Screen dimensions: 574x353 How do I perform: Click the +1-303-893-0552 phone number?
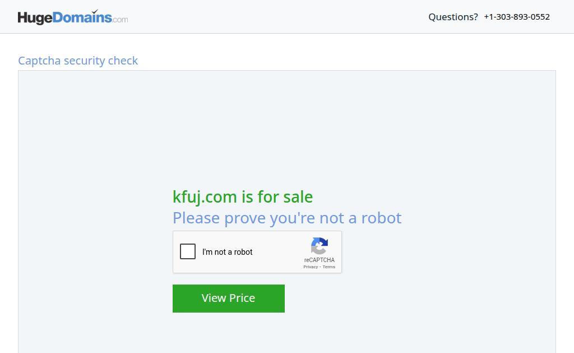pyautogui.click(x=517, y=17)
